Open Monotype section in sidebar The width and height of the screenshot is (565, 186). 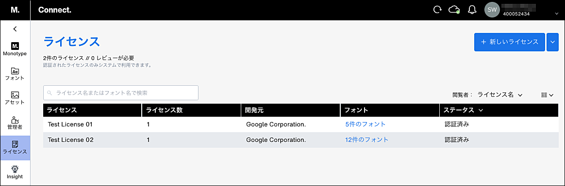[15, 49]
